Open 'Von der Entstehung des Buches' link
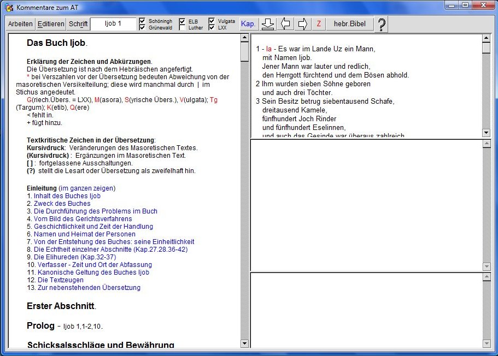This screenshot has width=498, height=356. pyautogui.click(x=114, y=241)
